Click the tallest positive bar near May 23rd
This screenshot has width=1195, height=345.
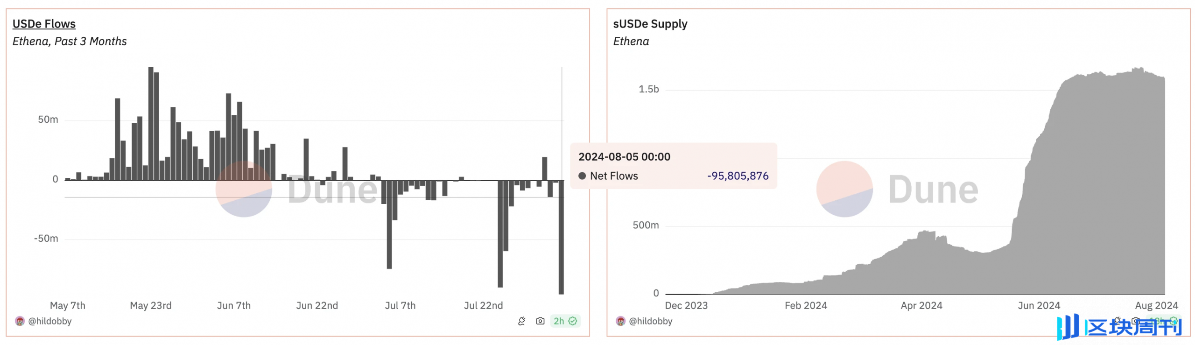click(x=151, y=124)
